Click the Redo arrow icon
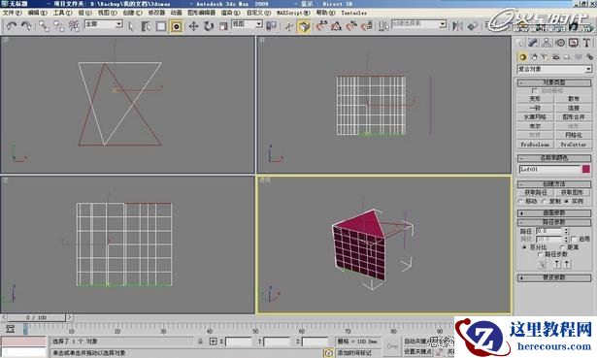This screenshot has width=597, height=358. pyautogui.click(x=26, y=26)
